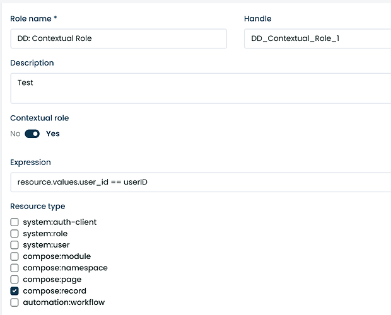Image resolution: width=391 pixels, height=315 pixels.
Task: Click the Role name input field
Action: (119, 38)
